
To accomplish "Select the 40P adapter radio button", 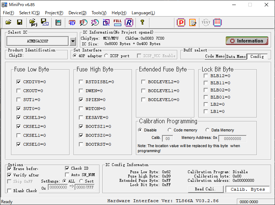I will tap(75, 56).
